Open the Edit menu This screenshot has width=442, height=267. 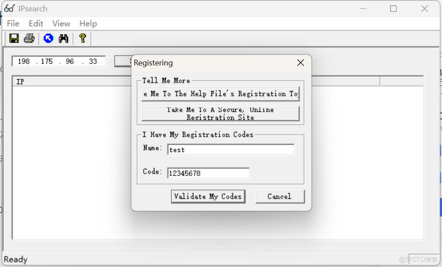pyautogui.click(x=36, y=23)
